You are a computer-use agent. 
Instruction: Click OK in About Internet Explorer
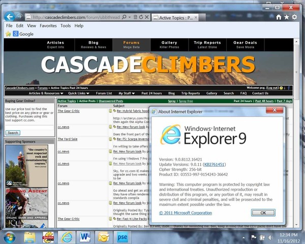pos(263,212)
